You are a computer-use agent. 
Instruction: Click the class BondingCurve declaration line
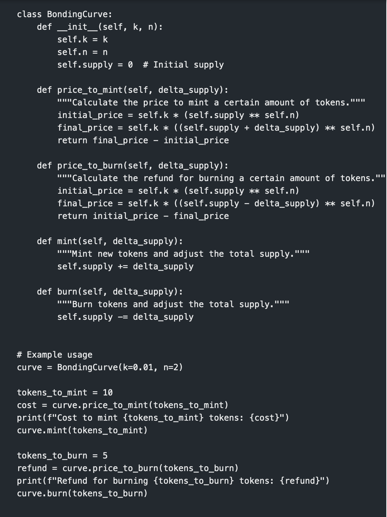pyautogui.click(x=64, y=14)
